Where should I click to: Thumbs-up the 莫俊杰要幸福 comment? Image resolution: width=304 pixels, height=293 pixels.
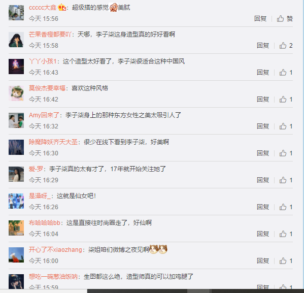point(286,100)
